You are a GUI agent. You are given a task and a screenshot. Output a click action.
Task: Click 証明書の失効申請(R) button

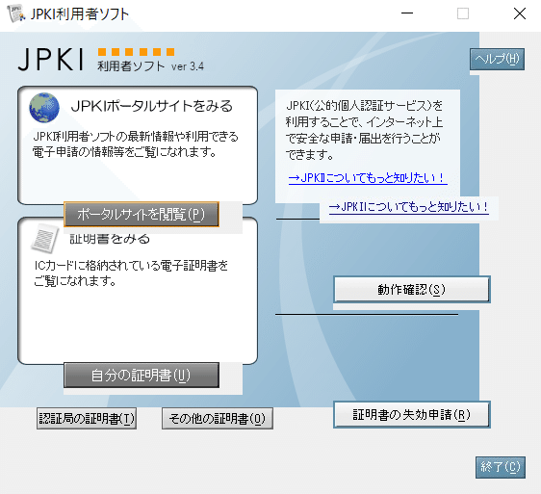[x=412, y=415]
